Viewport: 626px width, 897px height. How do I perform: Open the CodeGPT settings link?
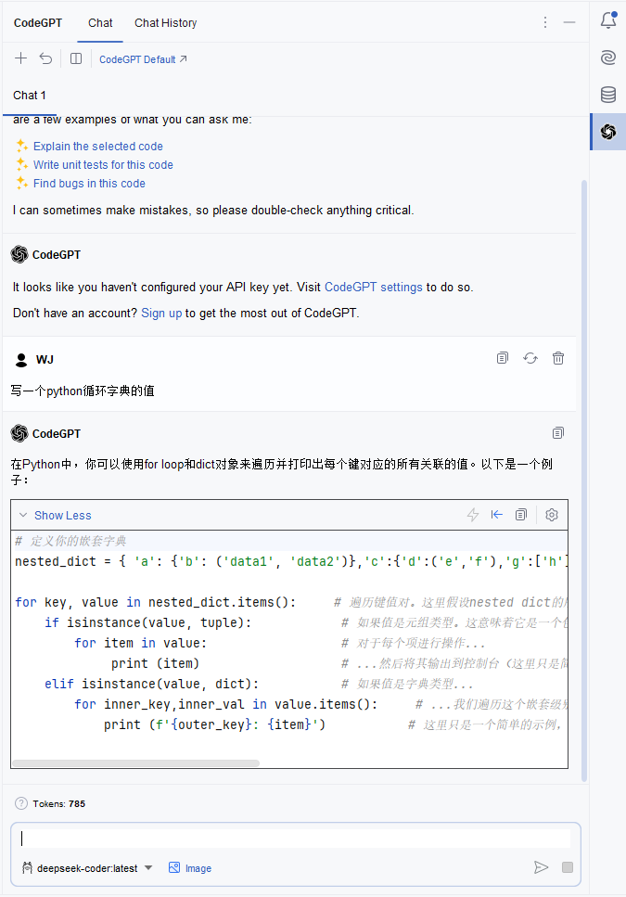(x=374, y=288)
